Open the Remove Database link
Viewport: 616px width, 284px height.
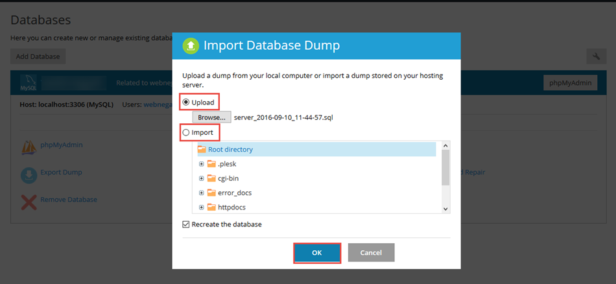[x=69, y=200]
